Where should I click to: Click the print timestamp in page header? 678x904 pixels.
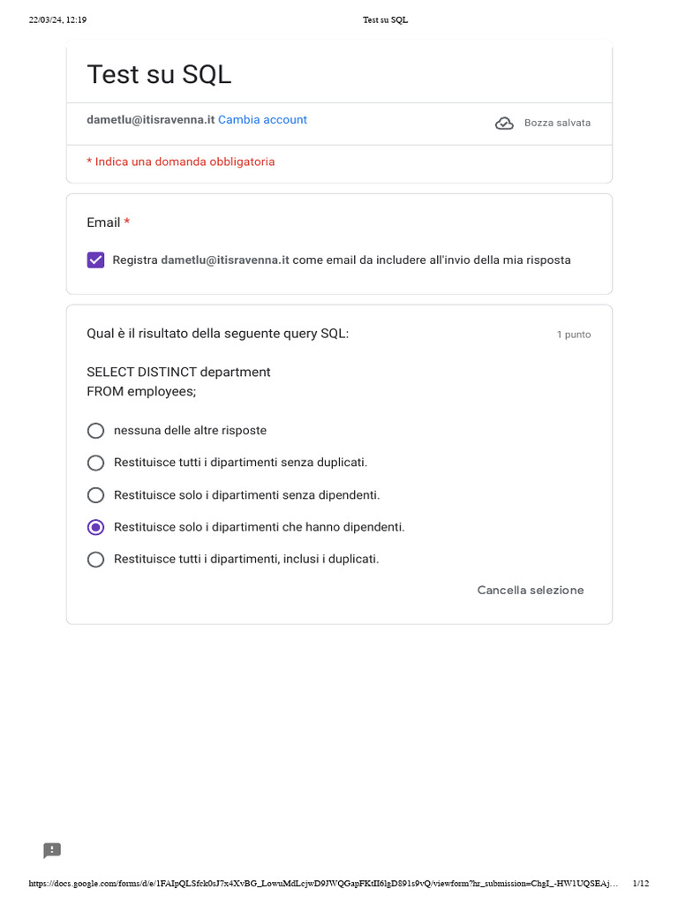(57, 19)
